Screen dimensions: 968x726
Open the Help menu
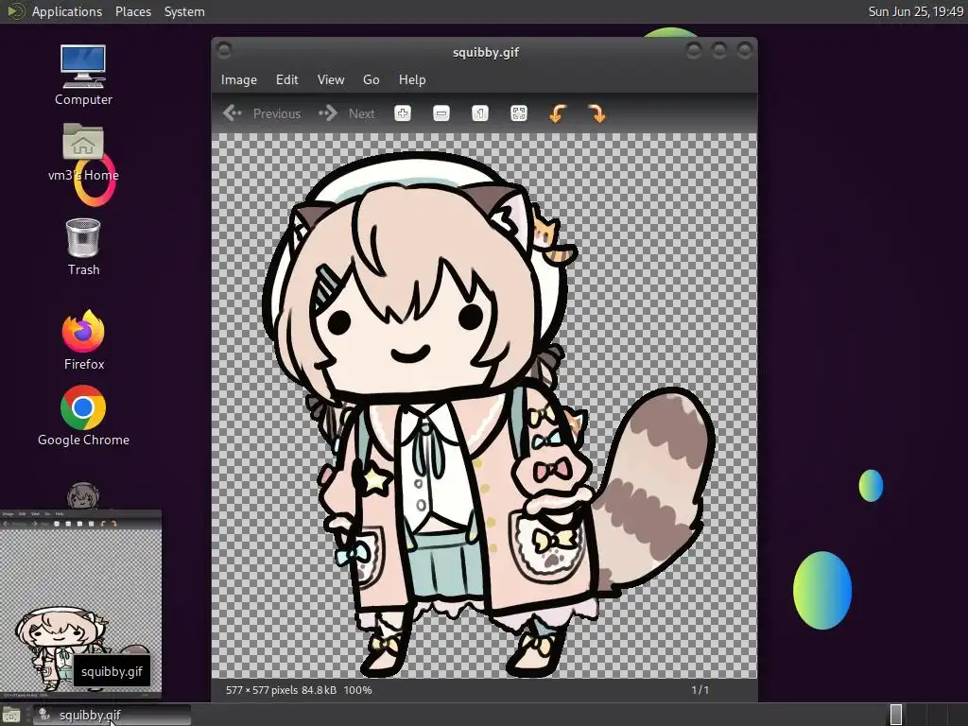(412, 79)
